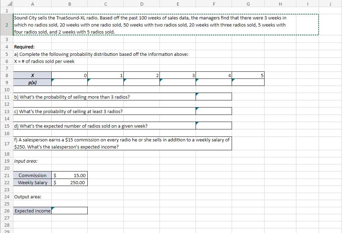The height and width of the screenshot is (233, 342).
Task: Click the answer cell for selling more than 3 radios
Action: pyautogui.click(x=214, y=97)
